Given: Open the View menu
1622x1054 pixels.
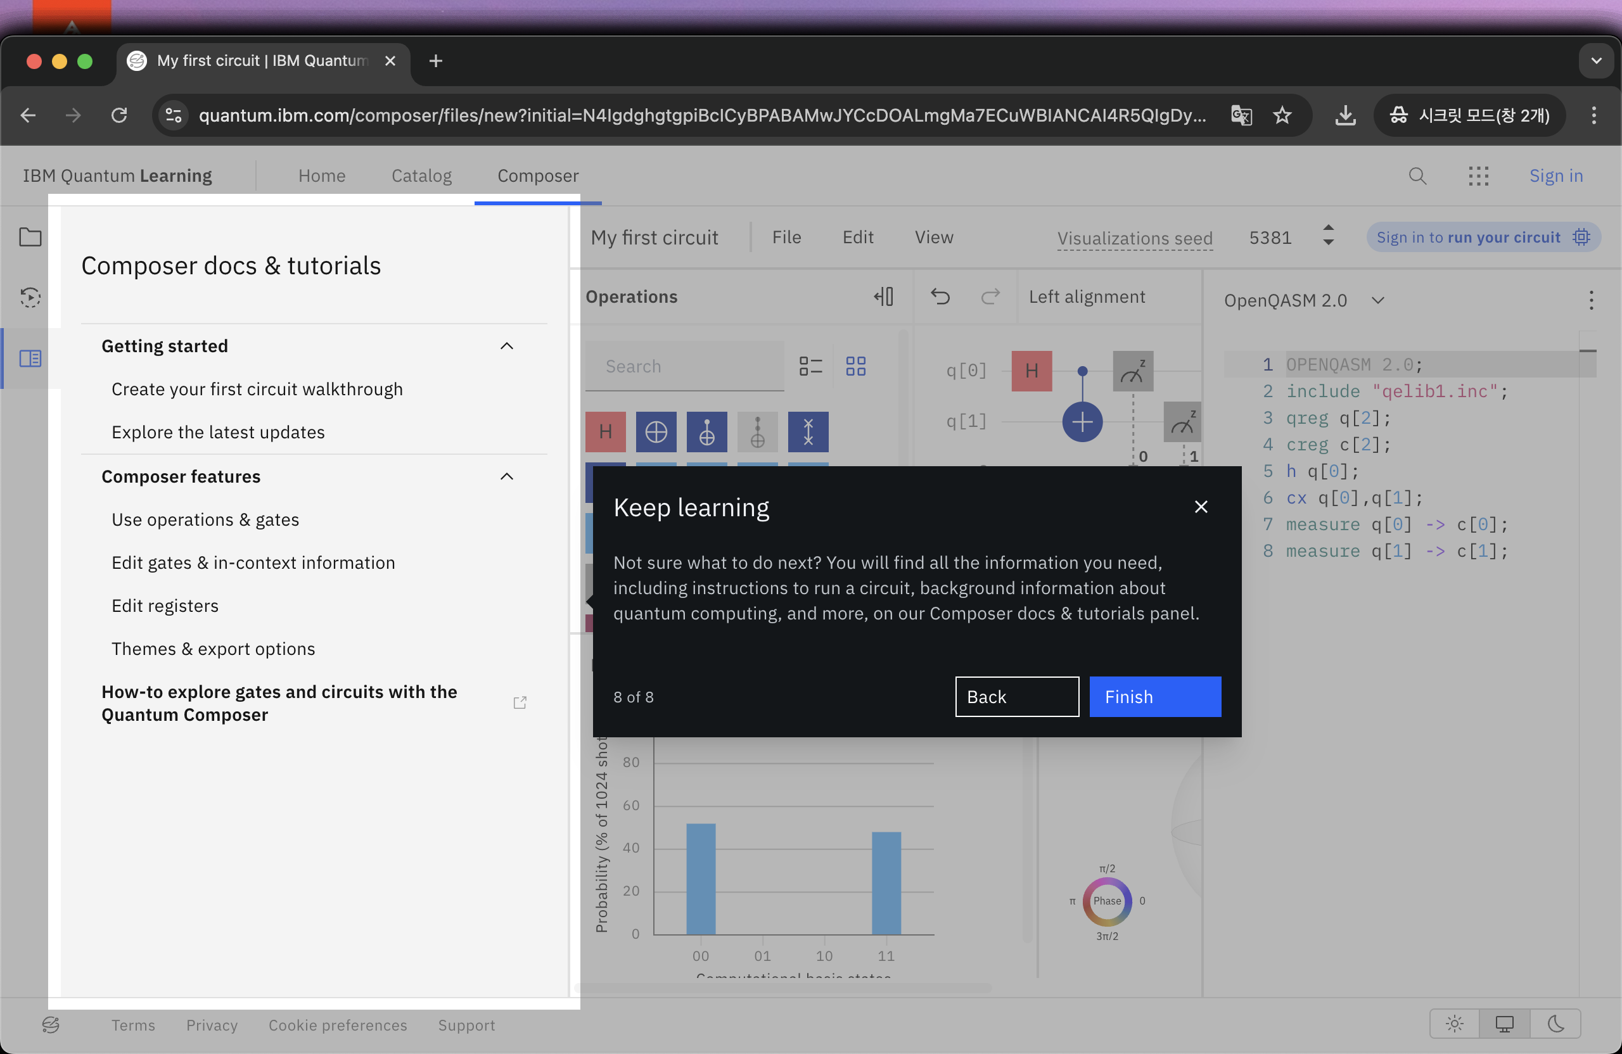Looking at the screenshot, I should pyautogui.click(x=934, y=237).
